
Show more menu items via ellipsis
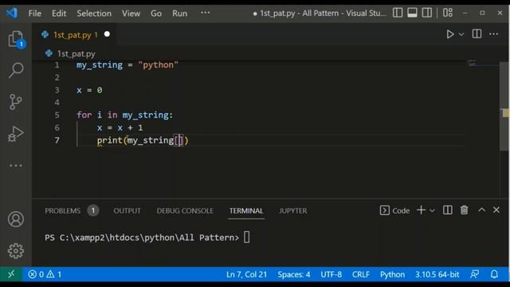pos(206,13)
